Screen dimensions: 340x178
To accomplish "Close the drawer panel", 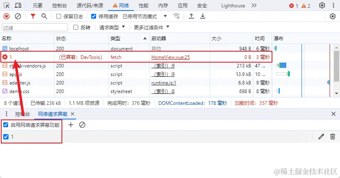I will pyautogui.click(x=333, y=114).
